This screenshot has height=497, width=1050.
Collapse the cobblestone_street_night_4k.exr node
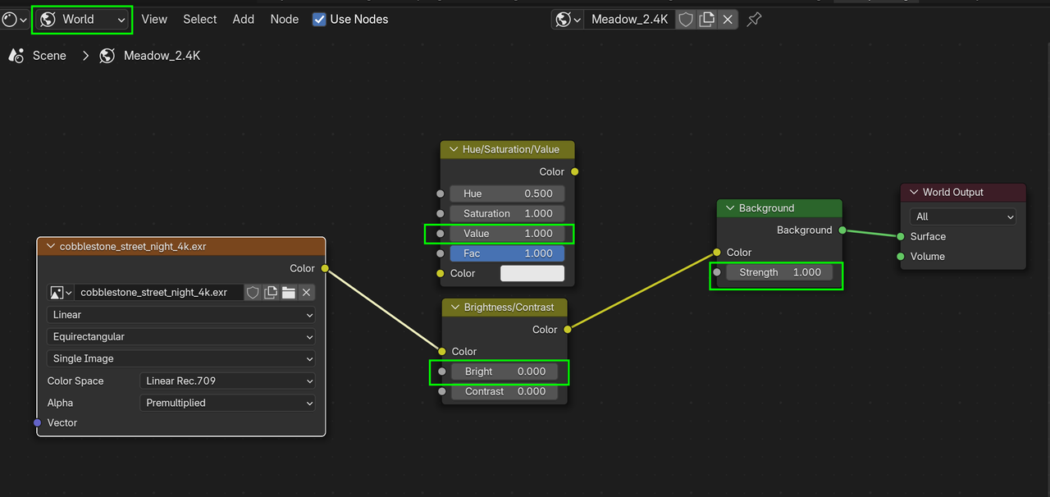pyautogui.click(x=51, y=246)
